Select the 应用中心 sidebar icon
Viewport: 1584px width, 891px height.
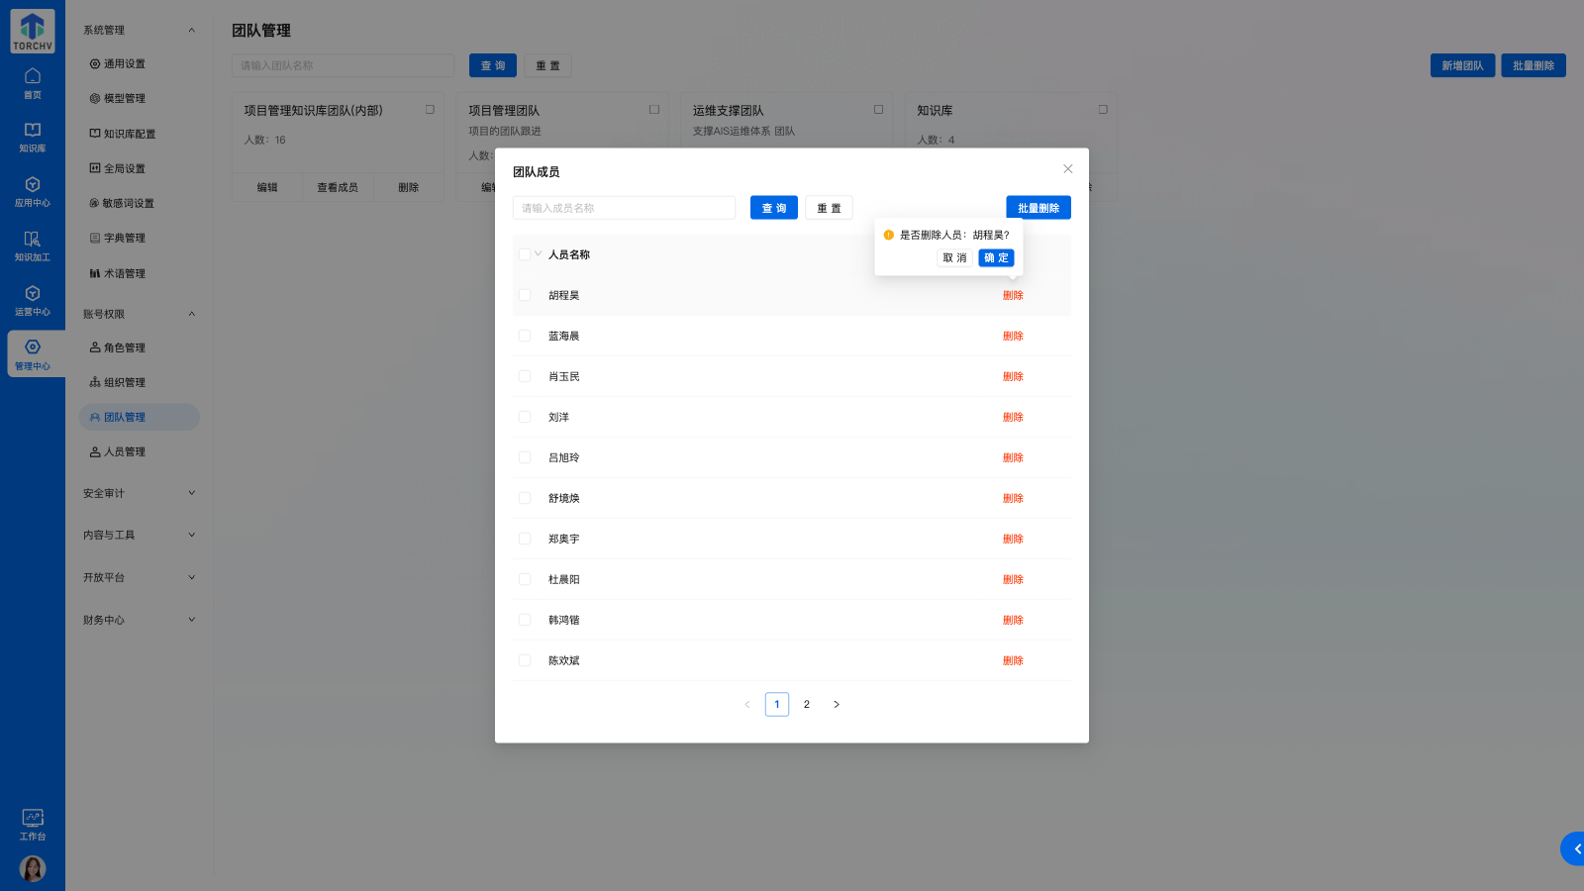click(x=33, y=192)
